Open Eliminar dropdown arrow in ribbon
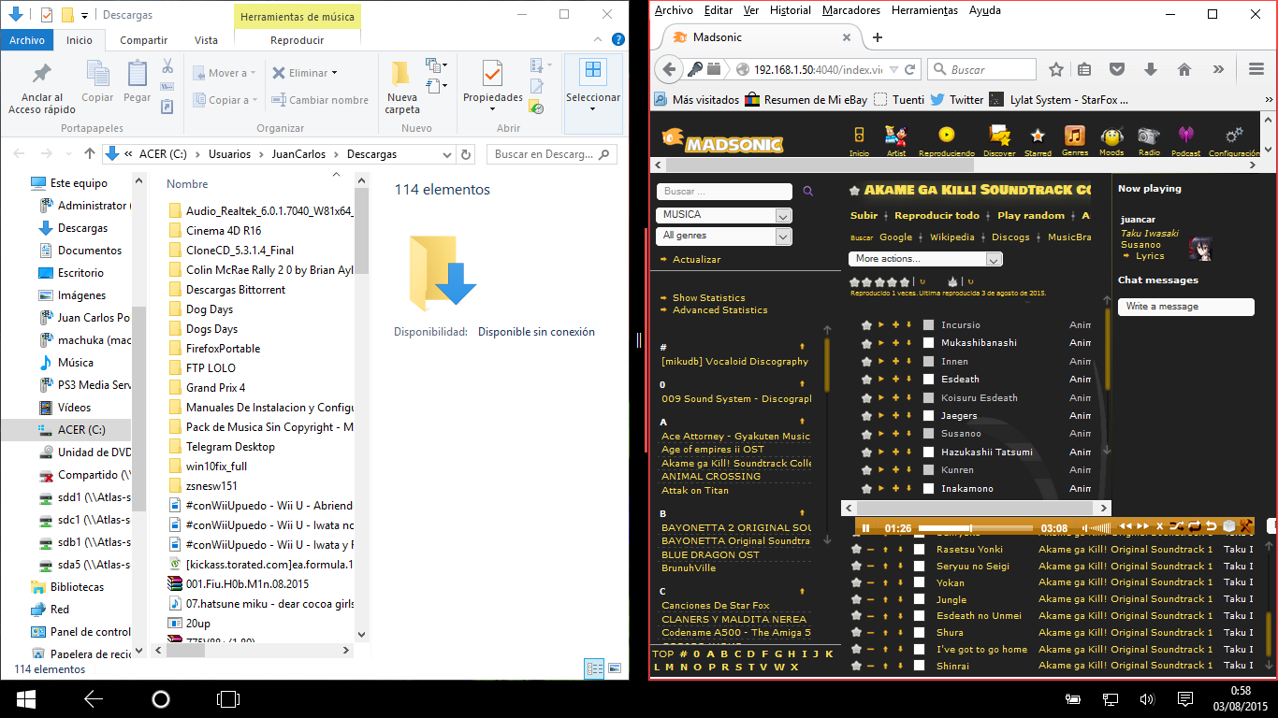1278x718 pixels. pos(334,73)
